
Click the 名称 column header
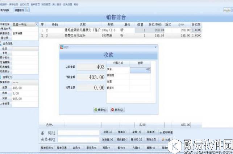point(83,25)
